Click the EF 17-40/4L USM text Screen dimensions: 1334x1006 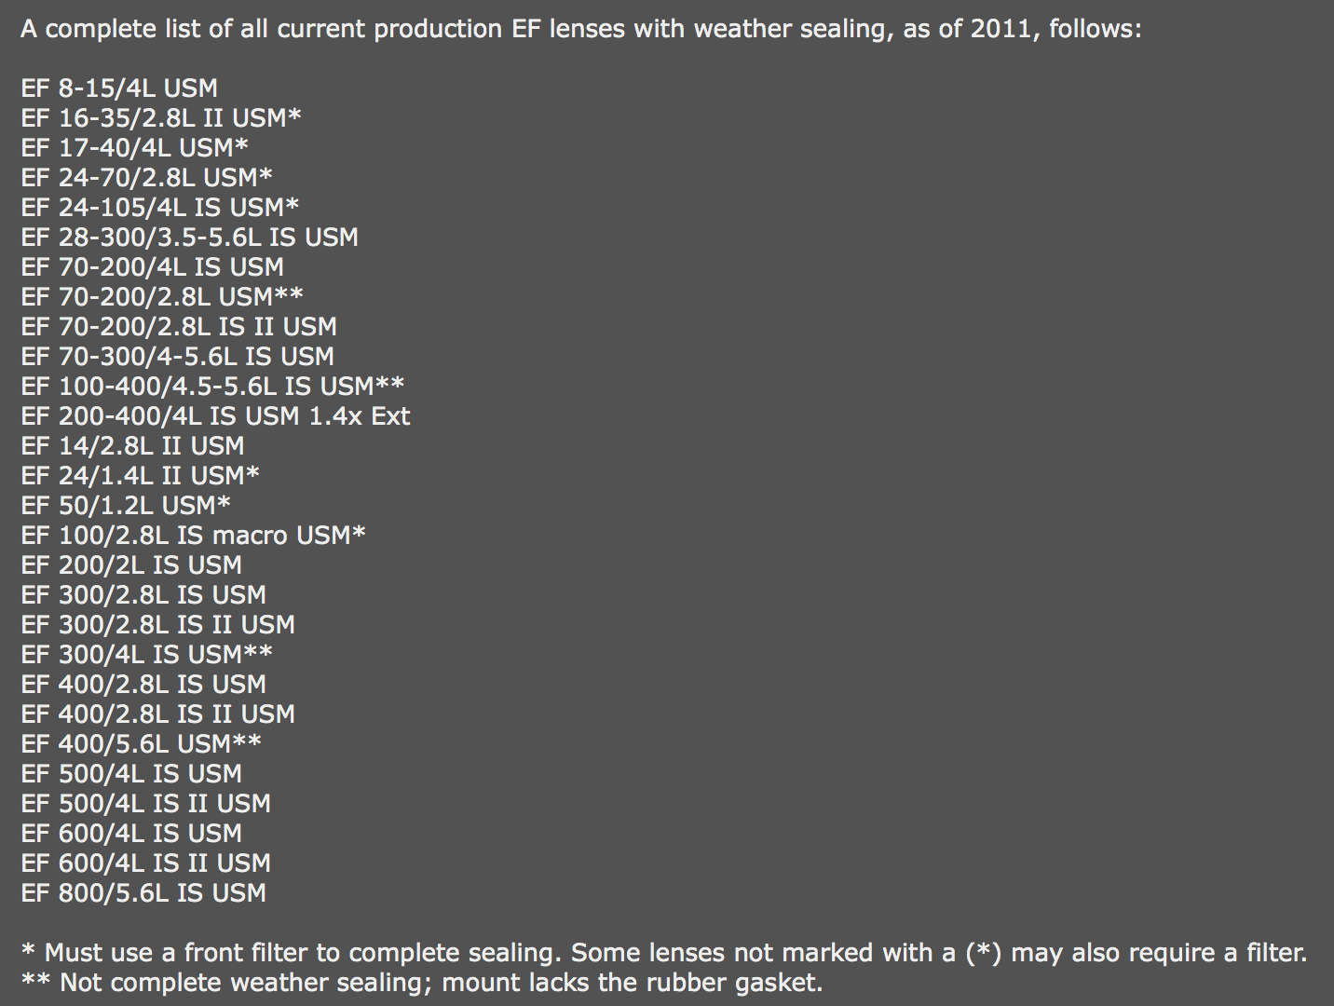click(x=134, y=148)
